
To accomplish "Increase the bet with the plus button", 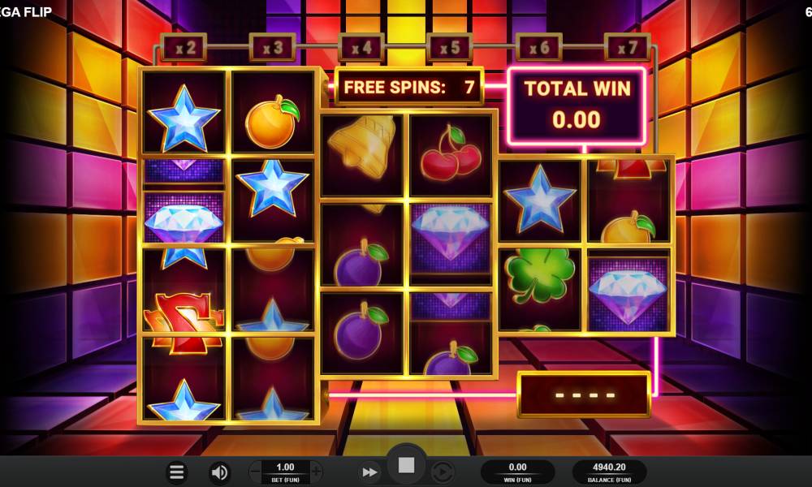I will pyautogui.click(x=316, y=472).
